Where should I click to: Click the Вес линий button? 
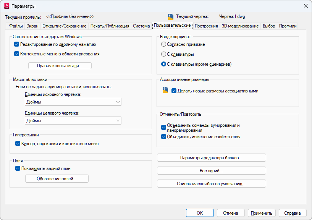point(211,171)
